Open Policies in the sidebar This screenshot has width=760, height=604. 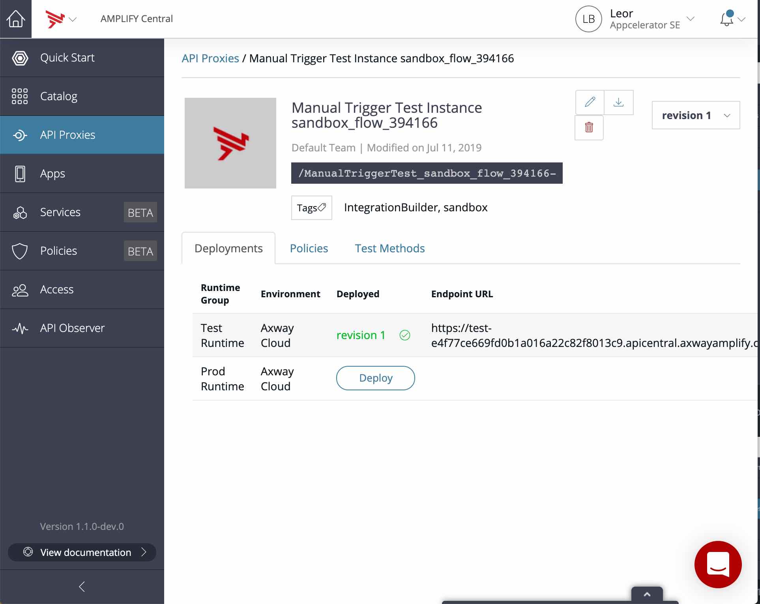[x=82, y=251]
